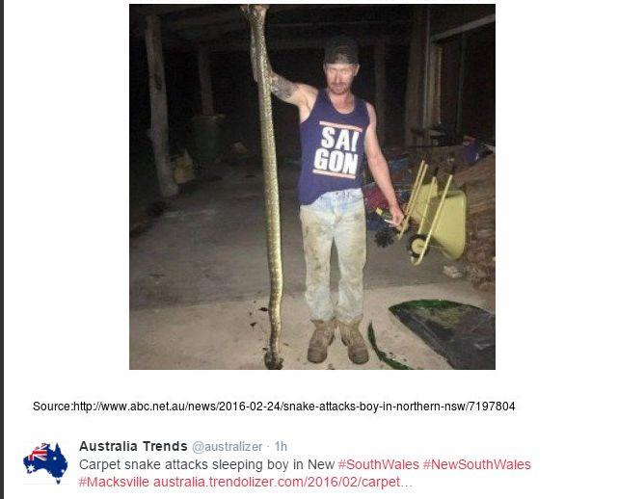Click the black tarp on the ground
Viewport: 618px width, 499px height.
click(x=445, y=331)
